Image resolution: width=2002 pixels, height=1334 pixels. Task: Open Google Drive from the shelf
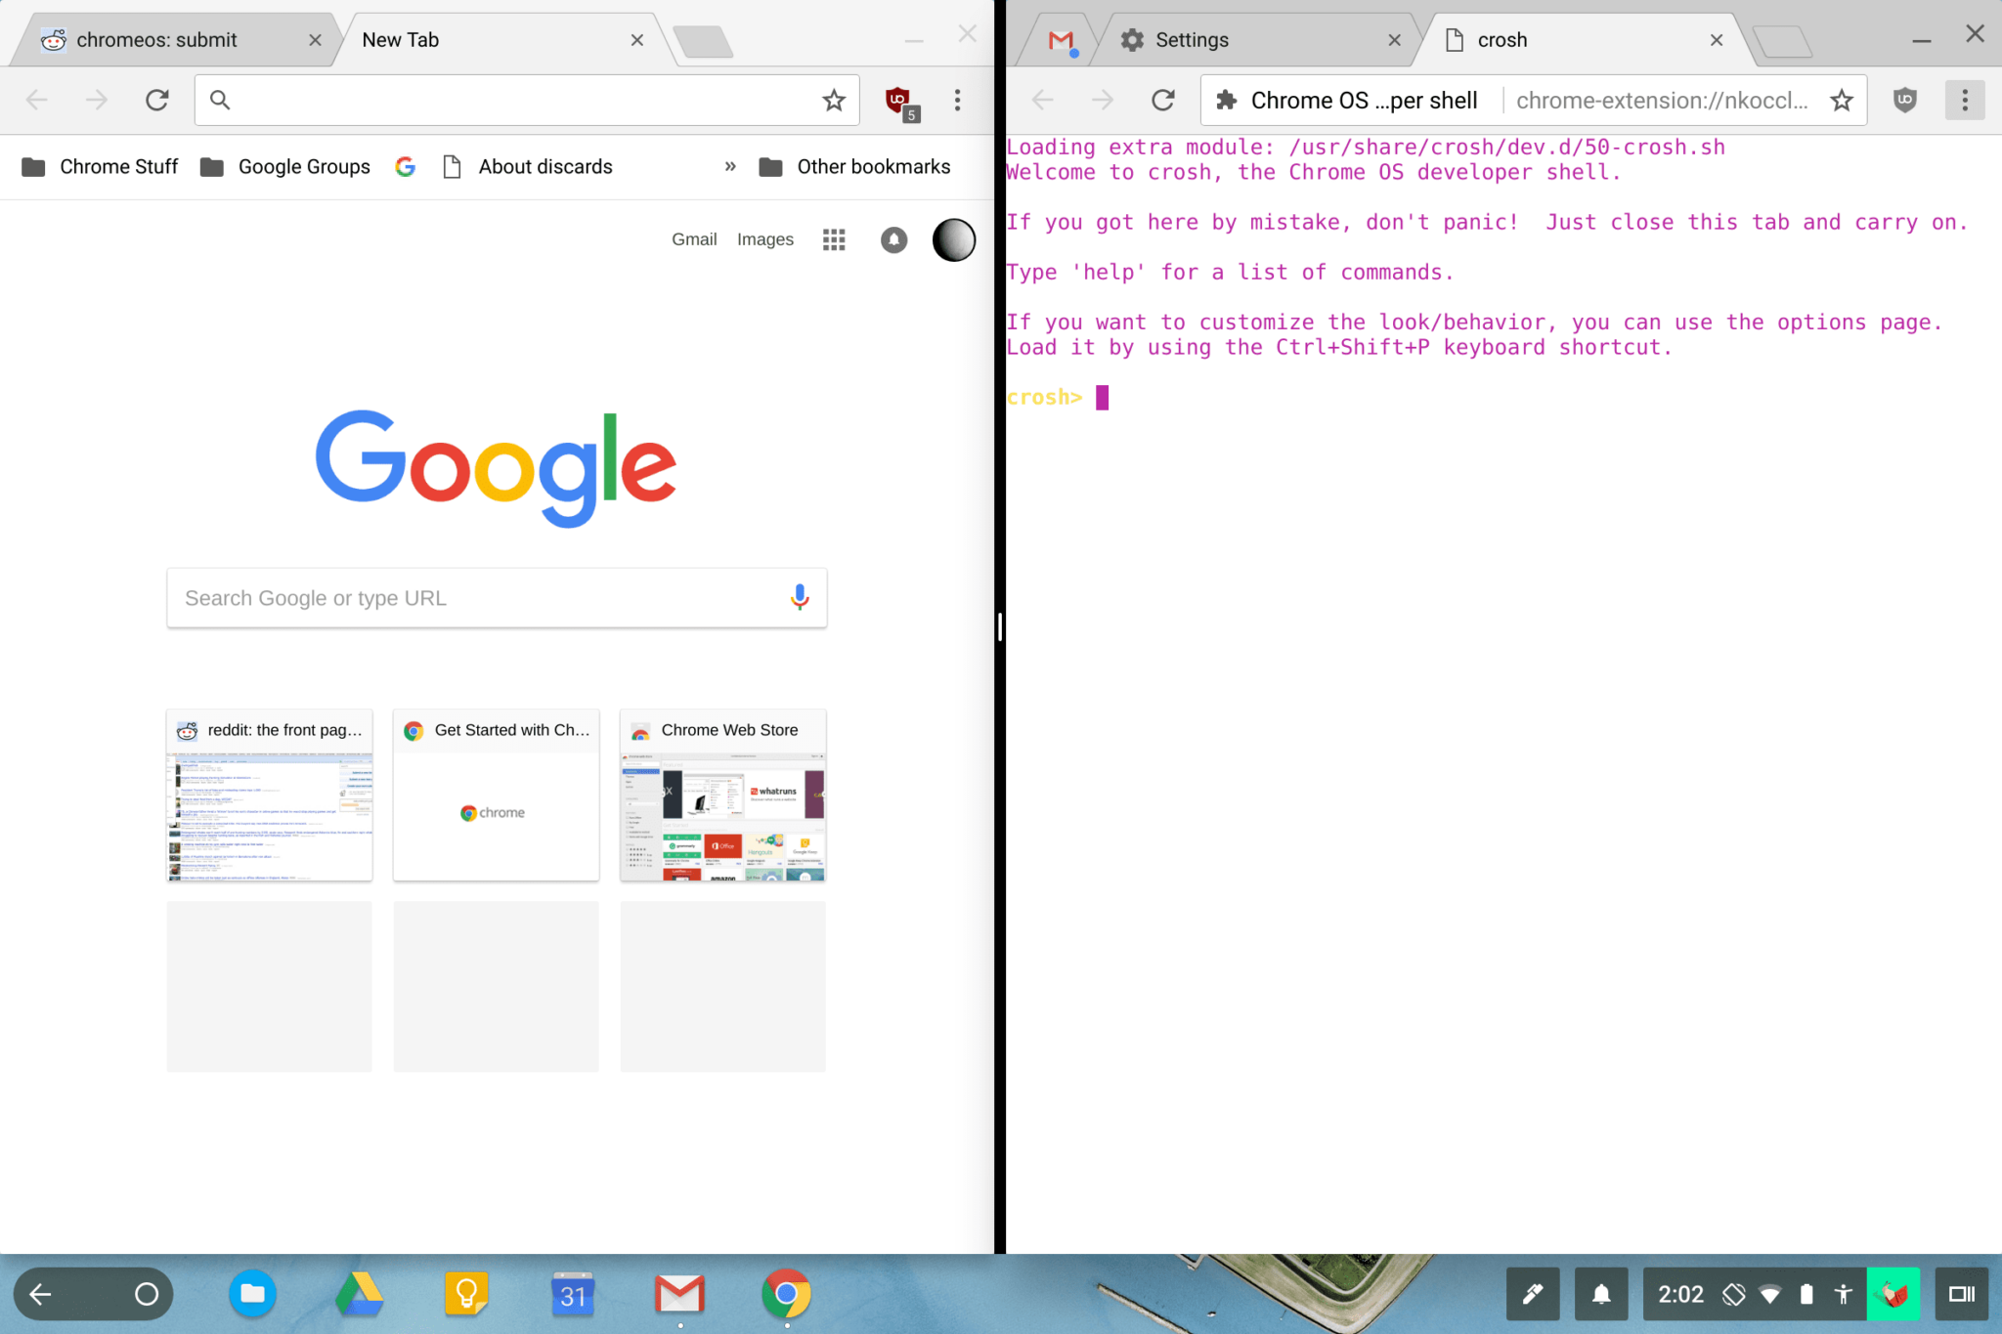[x=360, y=1294]
